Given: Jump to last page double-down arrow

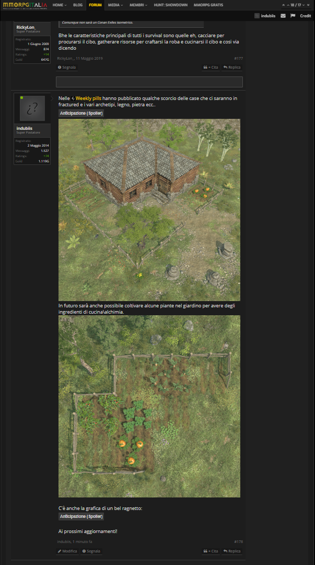Looking at the screenshot, I should pos(308,5).
